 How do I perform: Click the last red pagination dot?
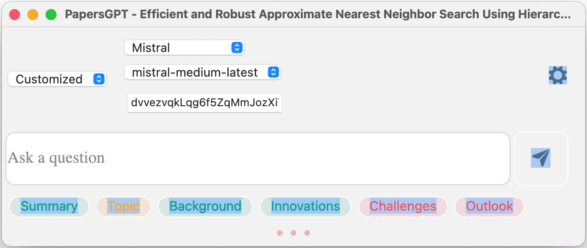307,233
